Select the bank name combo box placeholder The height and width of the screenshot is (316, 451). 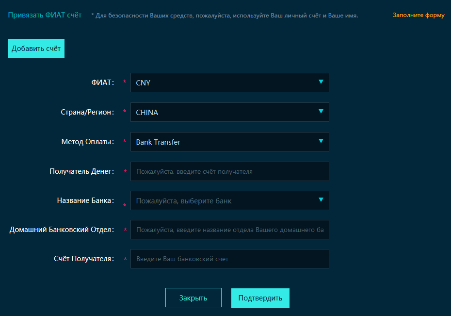(x=223, y=200)
